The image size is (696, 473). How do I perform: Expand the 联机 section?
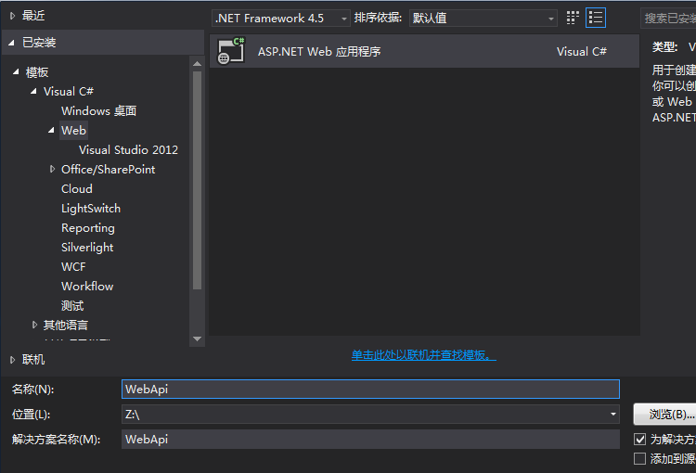[12, 360]
